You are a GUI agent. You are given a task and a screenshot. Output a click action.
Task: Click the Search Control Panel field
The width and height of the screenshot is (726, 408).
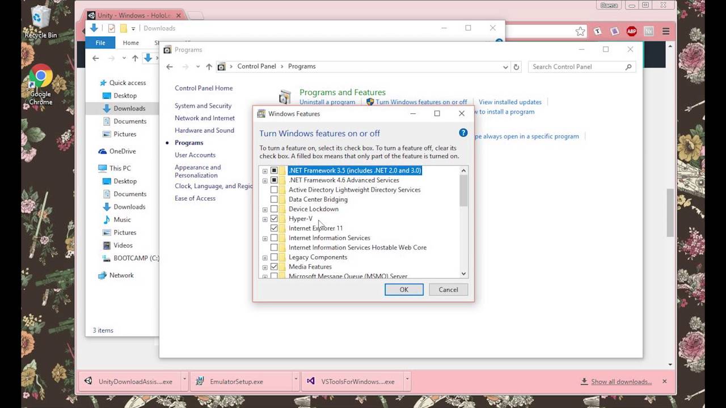coord(582,67)
